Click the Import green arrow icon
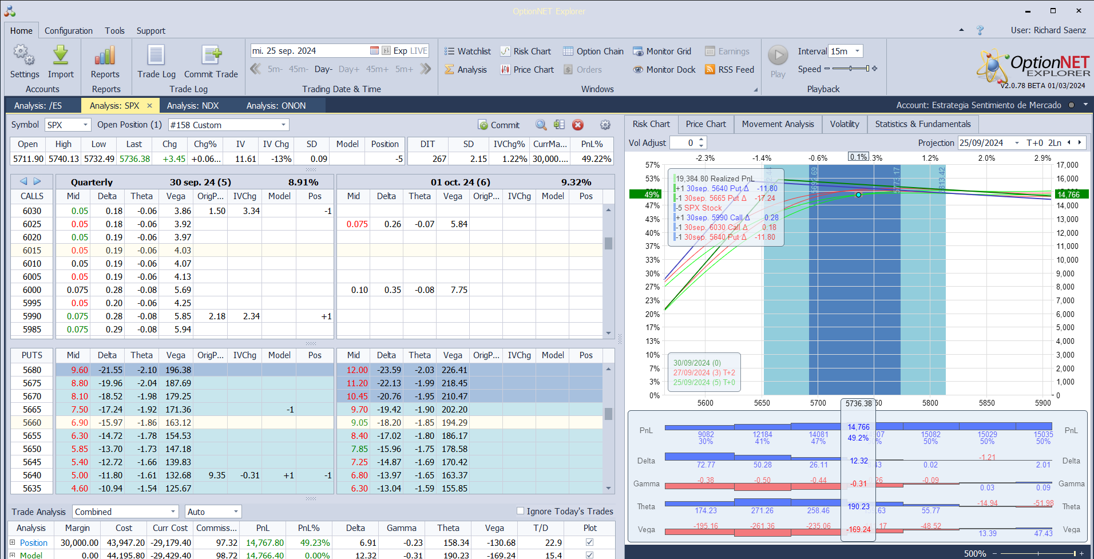Image resolution: width=1094 pixels, height=559 pixels. (61, 55)
